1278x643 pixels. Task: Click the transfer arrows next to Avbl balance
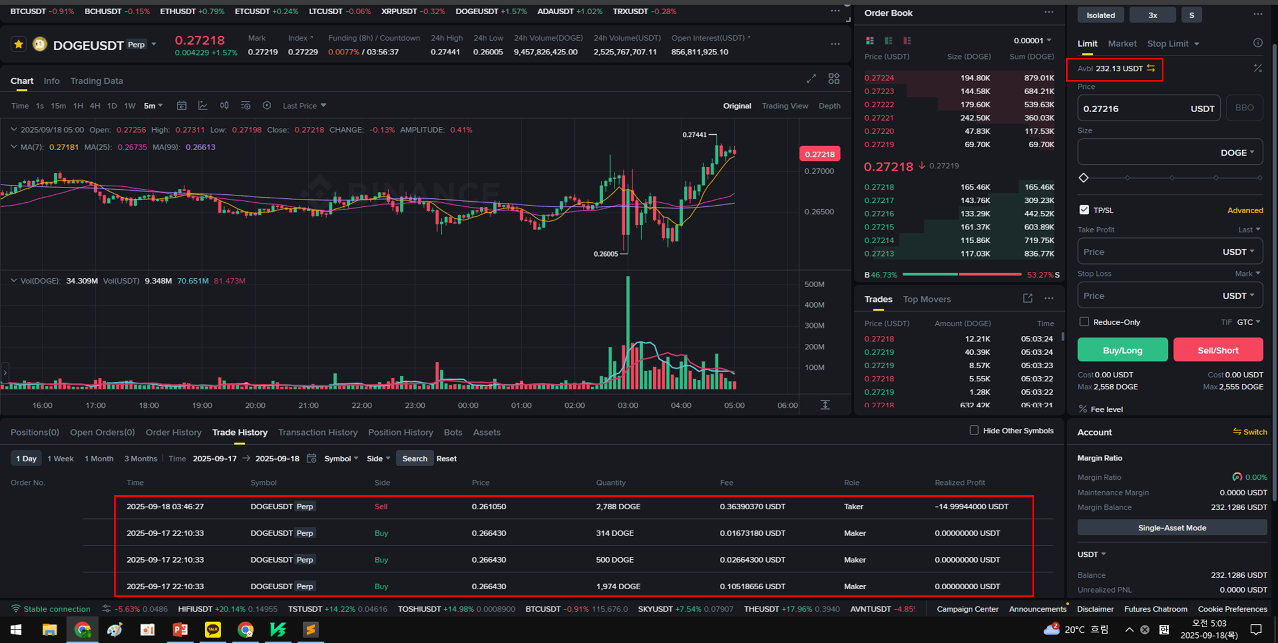coord(1151,68)
